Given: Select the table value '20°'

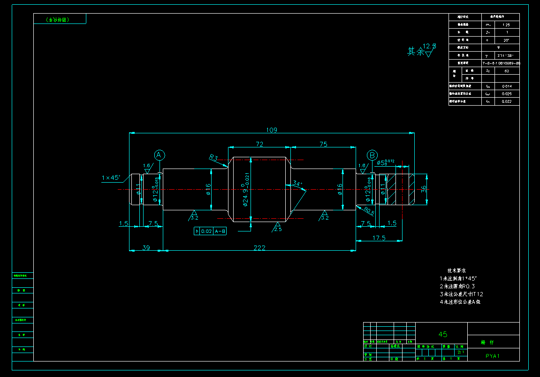Looking at the screenshot, I should tap(506, 40).
